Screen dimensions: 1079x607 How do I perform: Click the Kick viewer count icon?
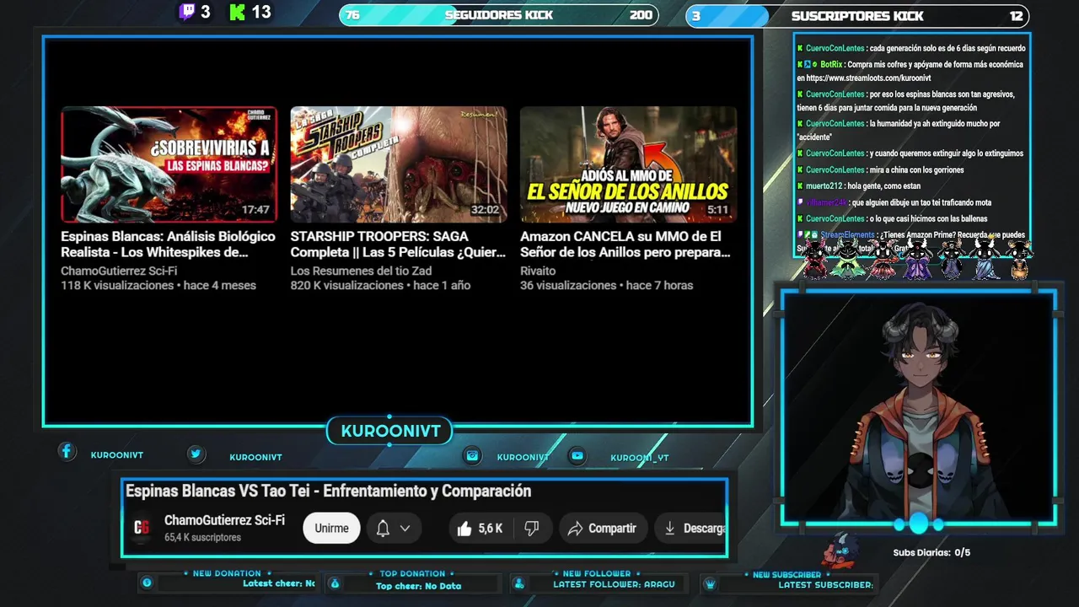coord(237,12)
